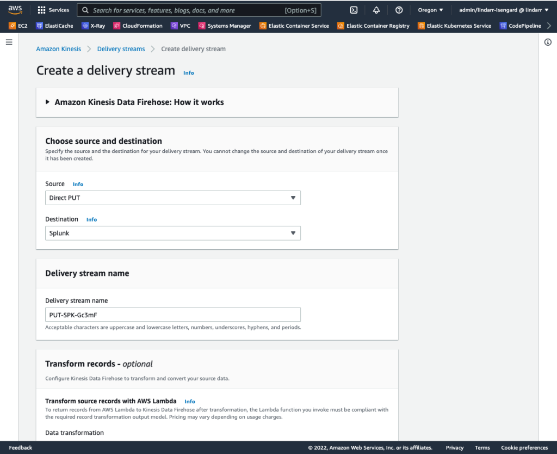Open the AWS home logo
This screenshot has width=557, height=454.
click(15, 10)
